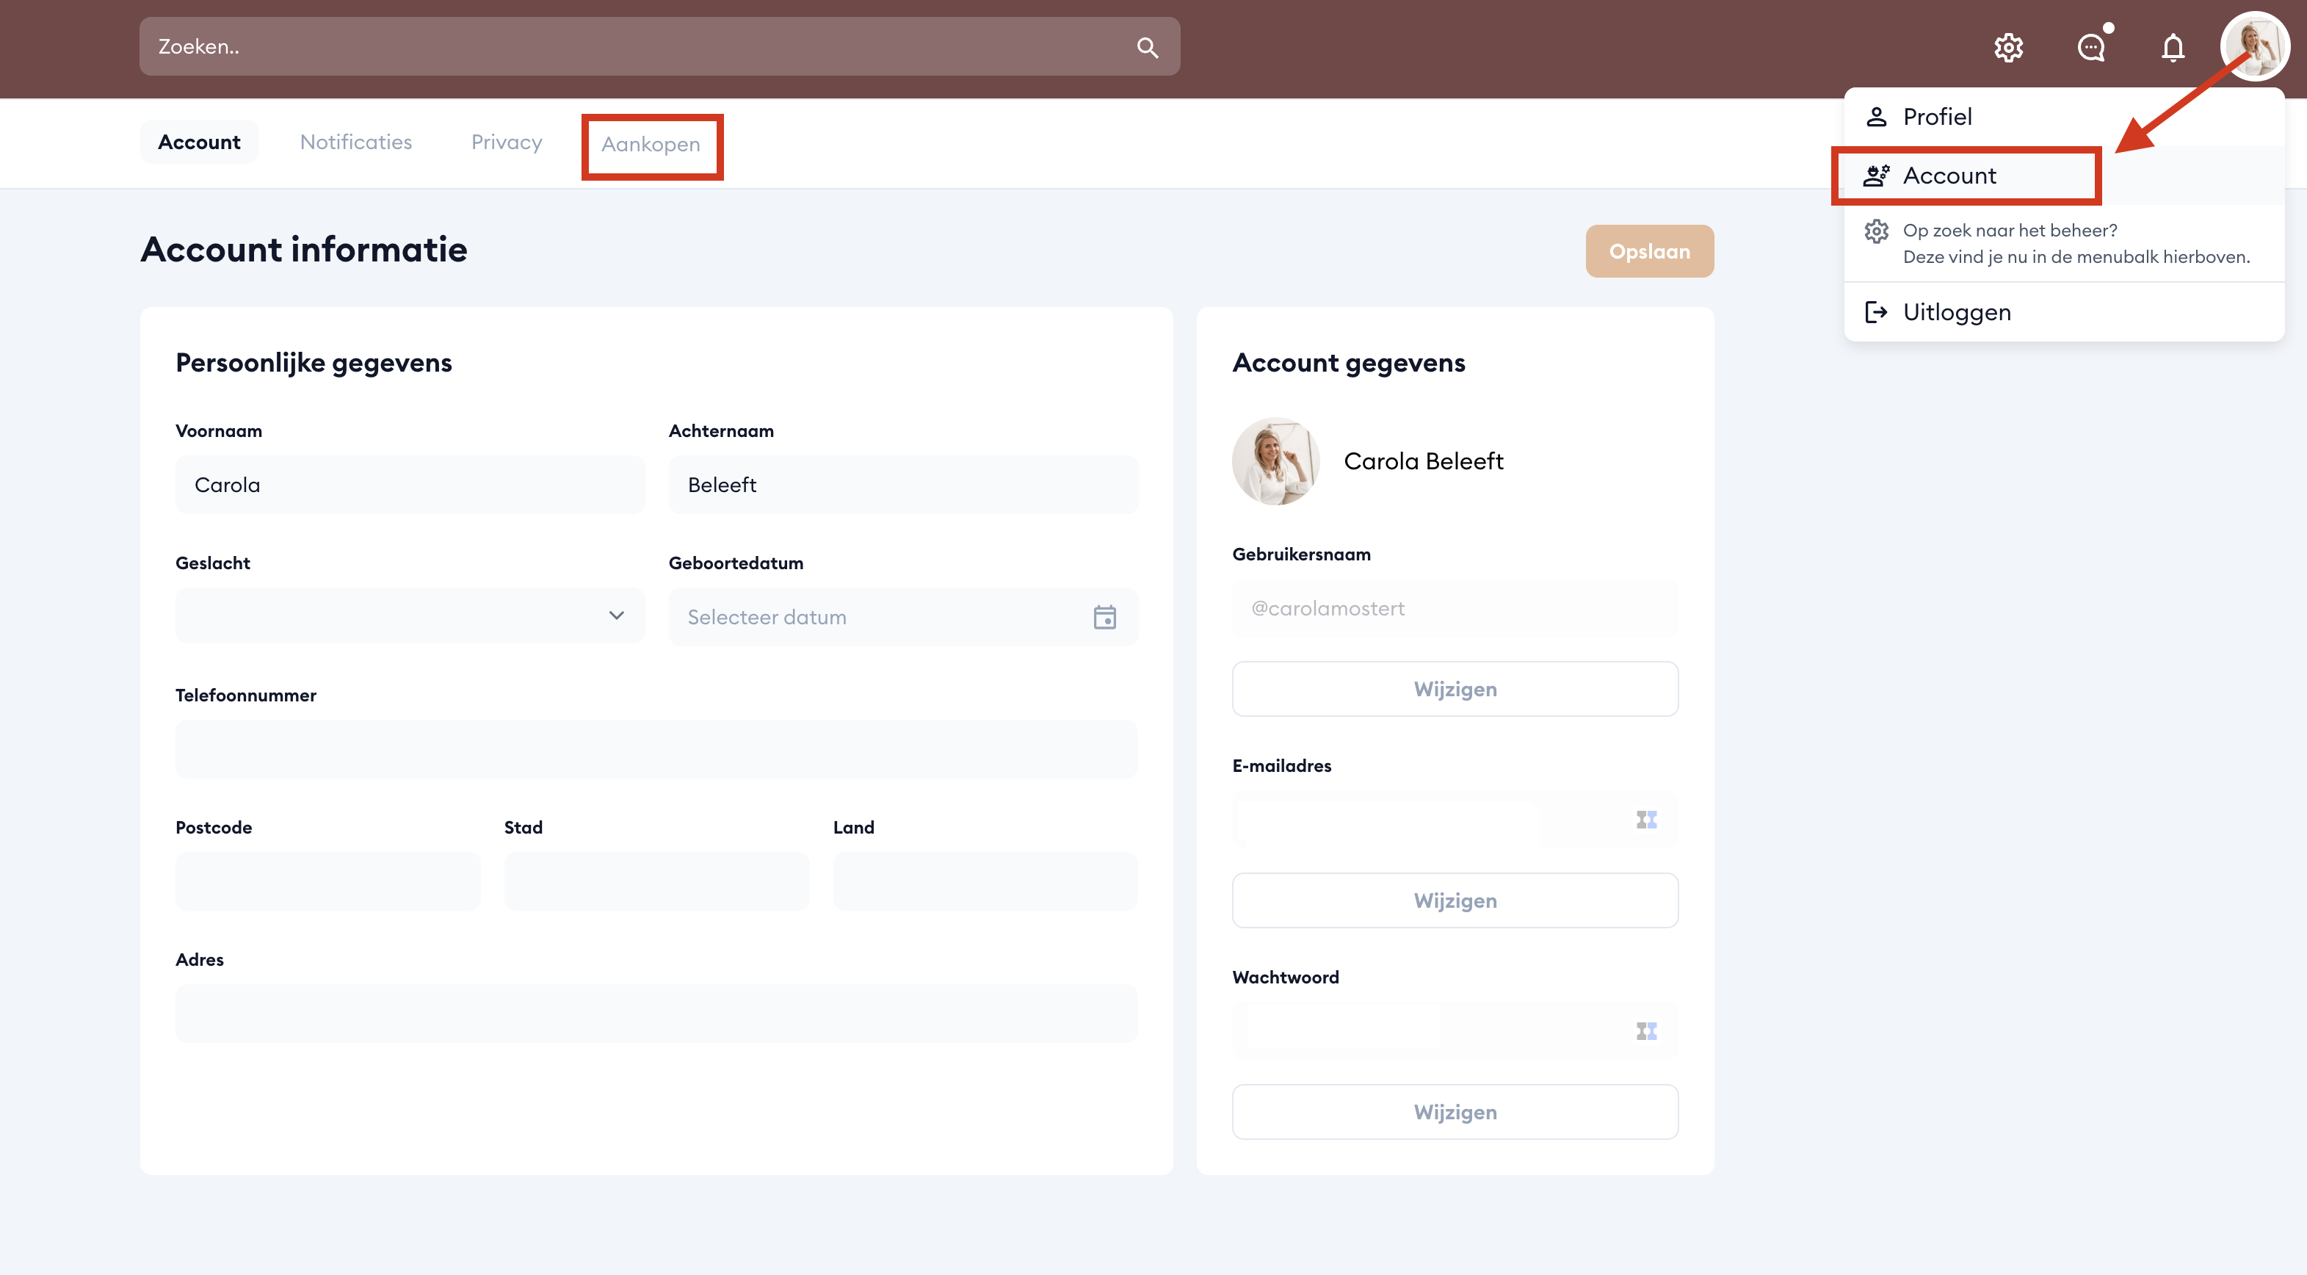
Task: Click the profile avatar in header
Action: point(2254,48)
